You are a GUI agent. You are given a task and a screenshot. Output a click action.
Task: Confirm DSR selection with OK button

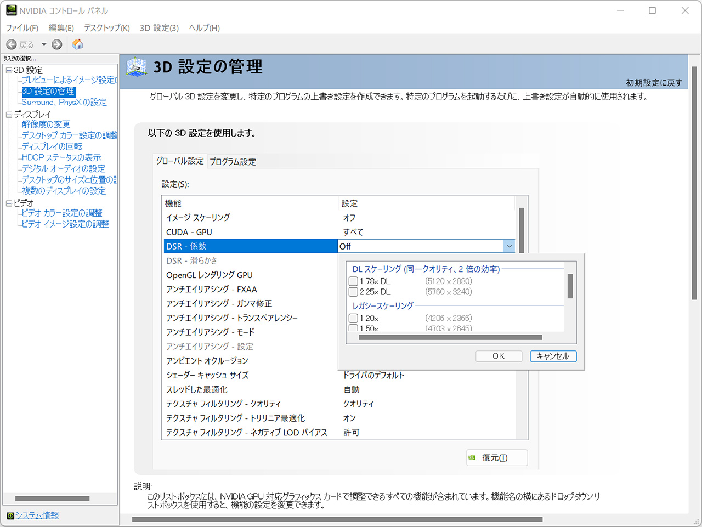coord(499,356)
